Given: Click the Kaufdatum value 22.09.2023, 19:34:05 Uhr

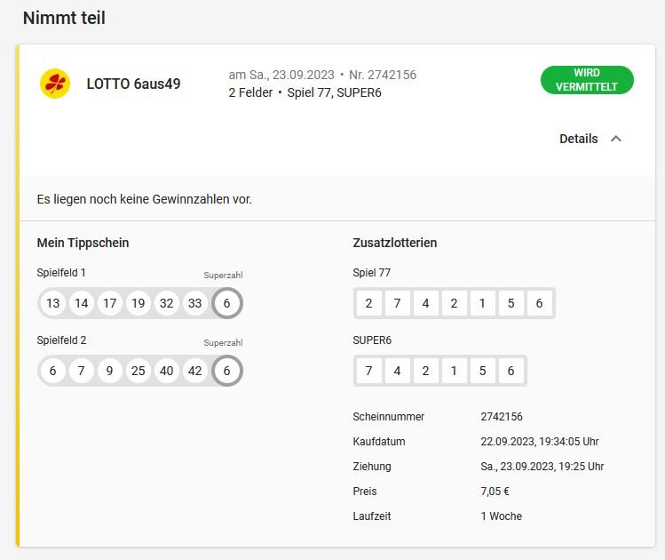Looking at the screenshot, I should pos(540,442).
